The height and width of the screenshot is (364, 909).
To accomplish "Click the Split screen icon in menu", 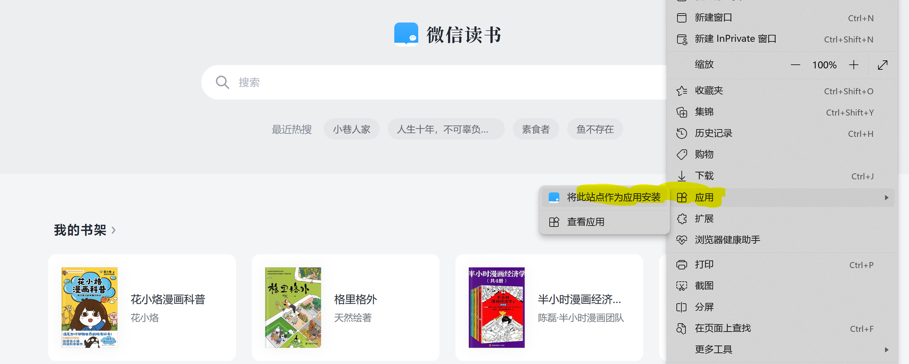I will pyautogui.click(x=682, y=307).
